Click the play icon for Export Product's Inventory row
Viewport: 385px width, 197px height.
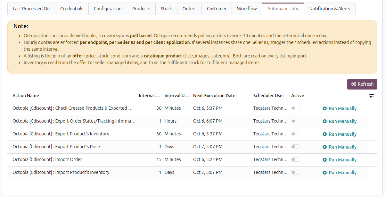coord(325,134)
